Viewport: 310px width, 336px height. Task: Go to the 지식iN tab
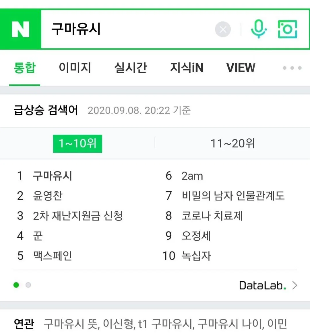pos(187,68)
